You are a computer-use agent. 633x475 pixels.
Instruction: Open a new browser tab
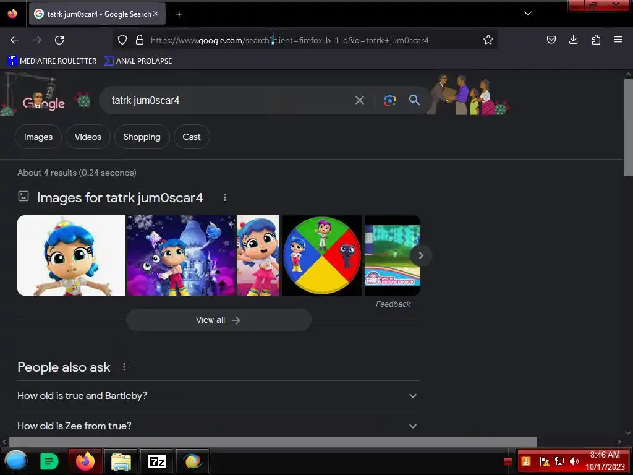[179, 14]
